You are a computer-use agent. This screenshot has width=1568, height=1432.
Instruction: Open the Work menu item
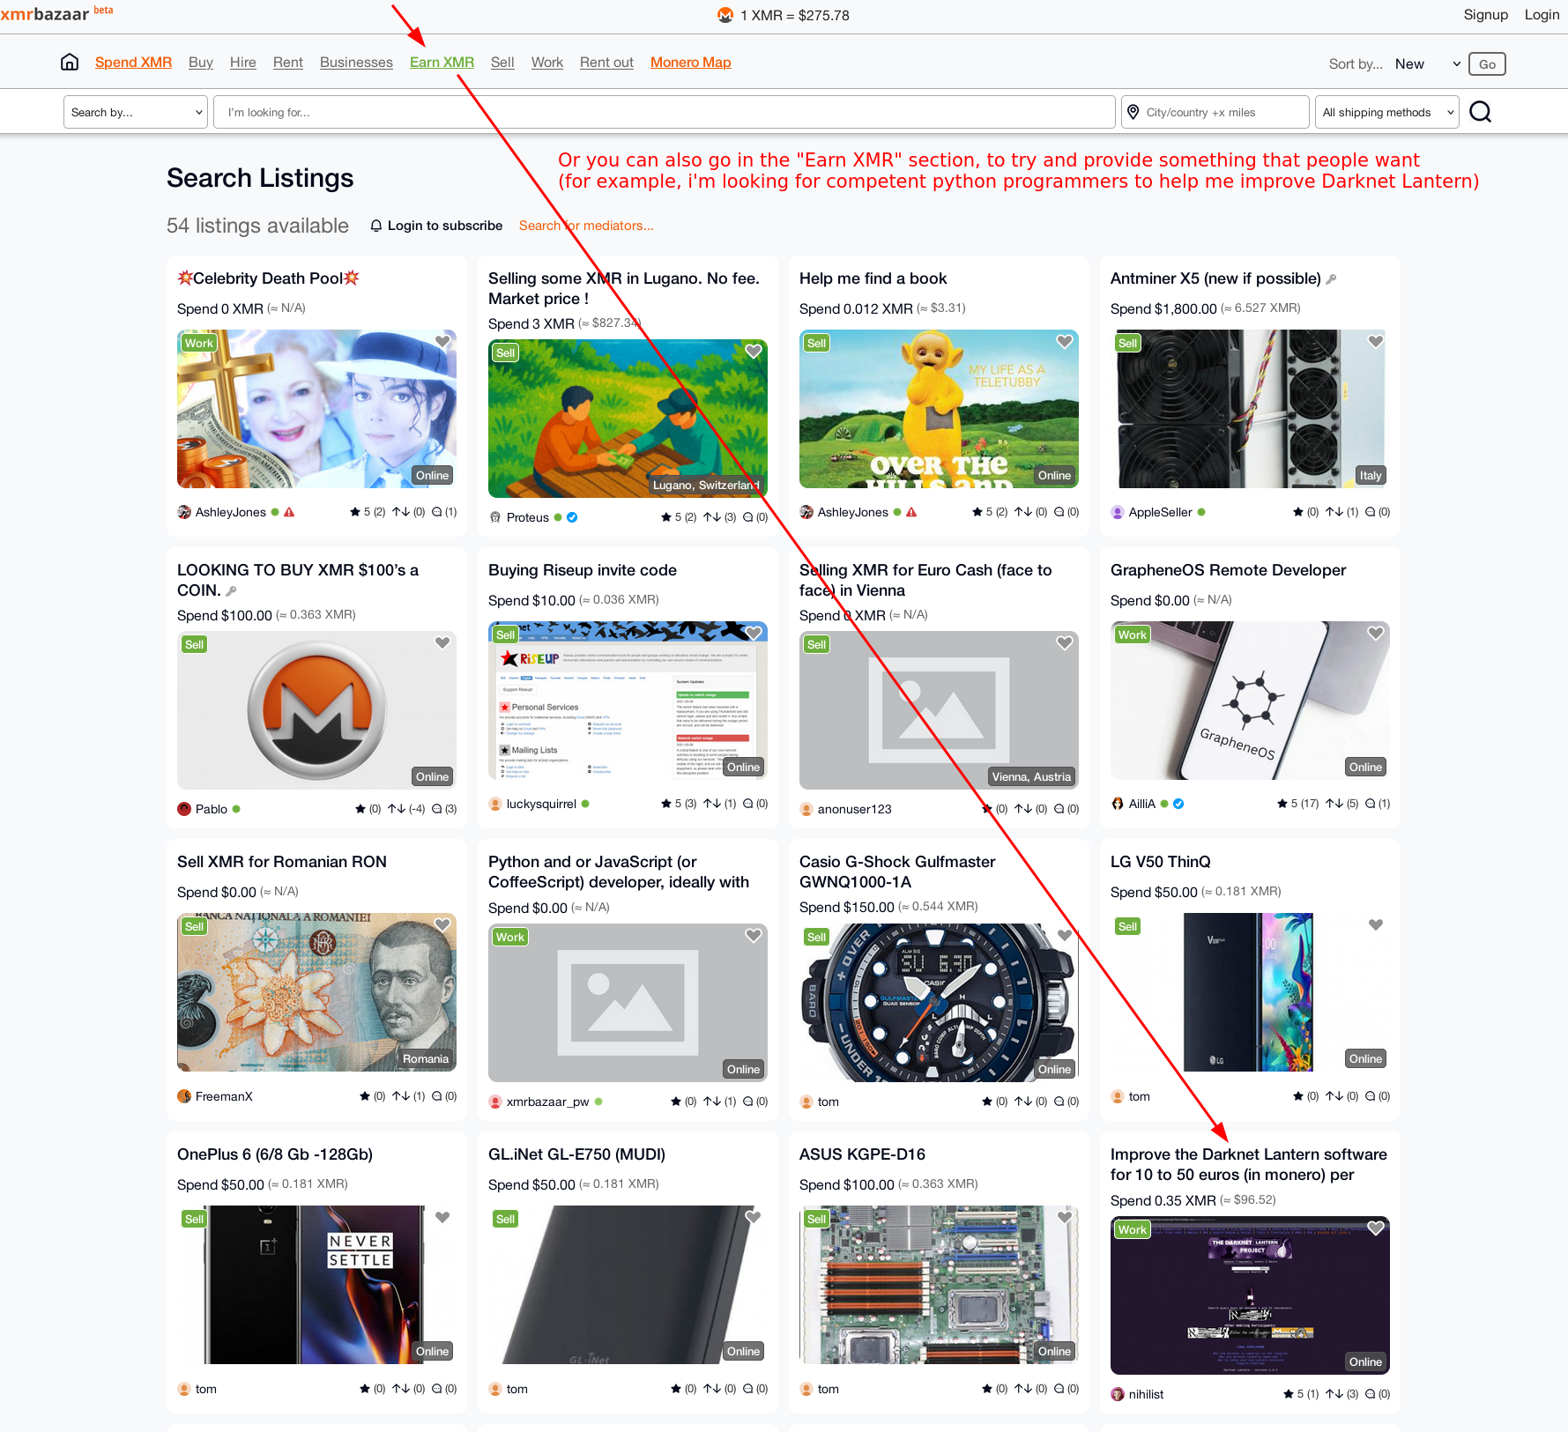[547, 62]
